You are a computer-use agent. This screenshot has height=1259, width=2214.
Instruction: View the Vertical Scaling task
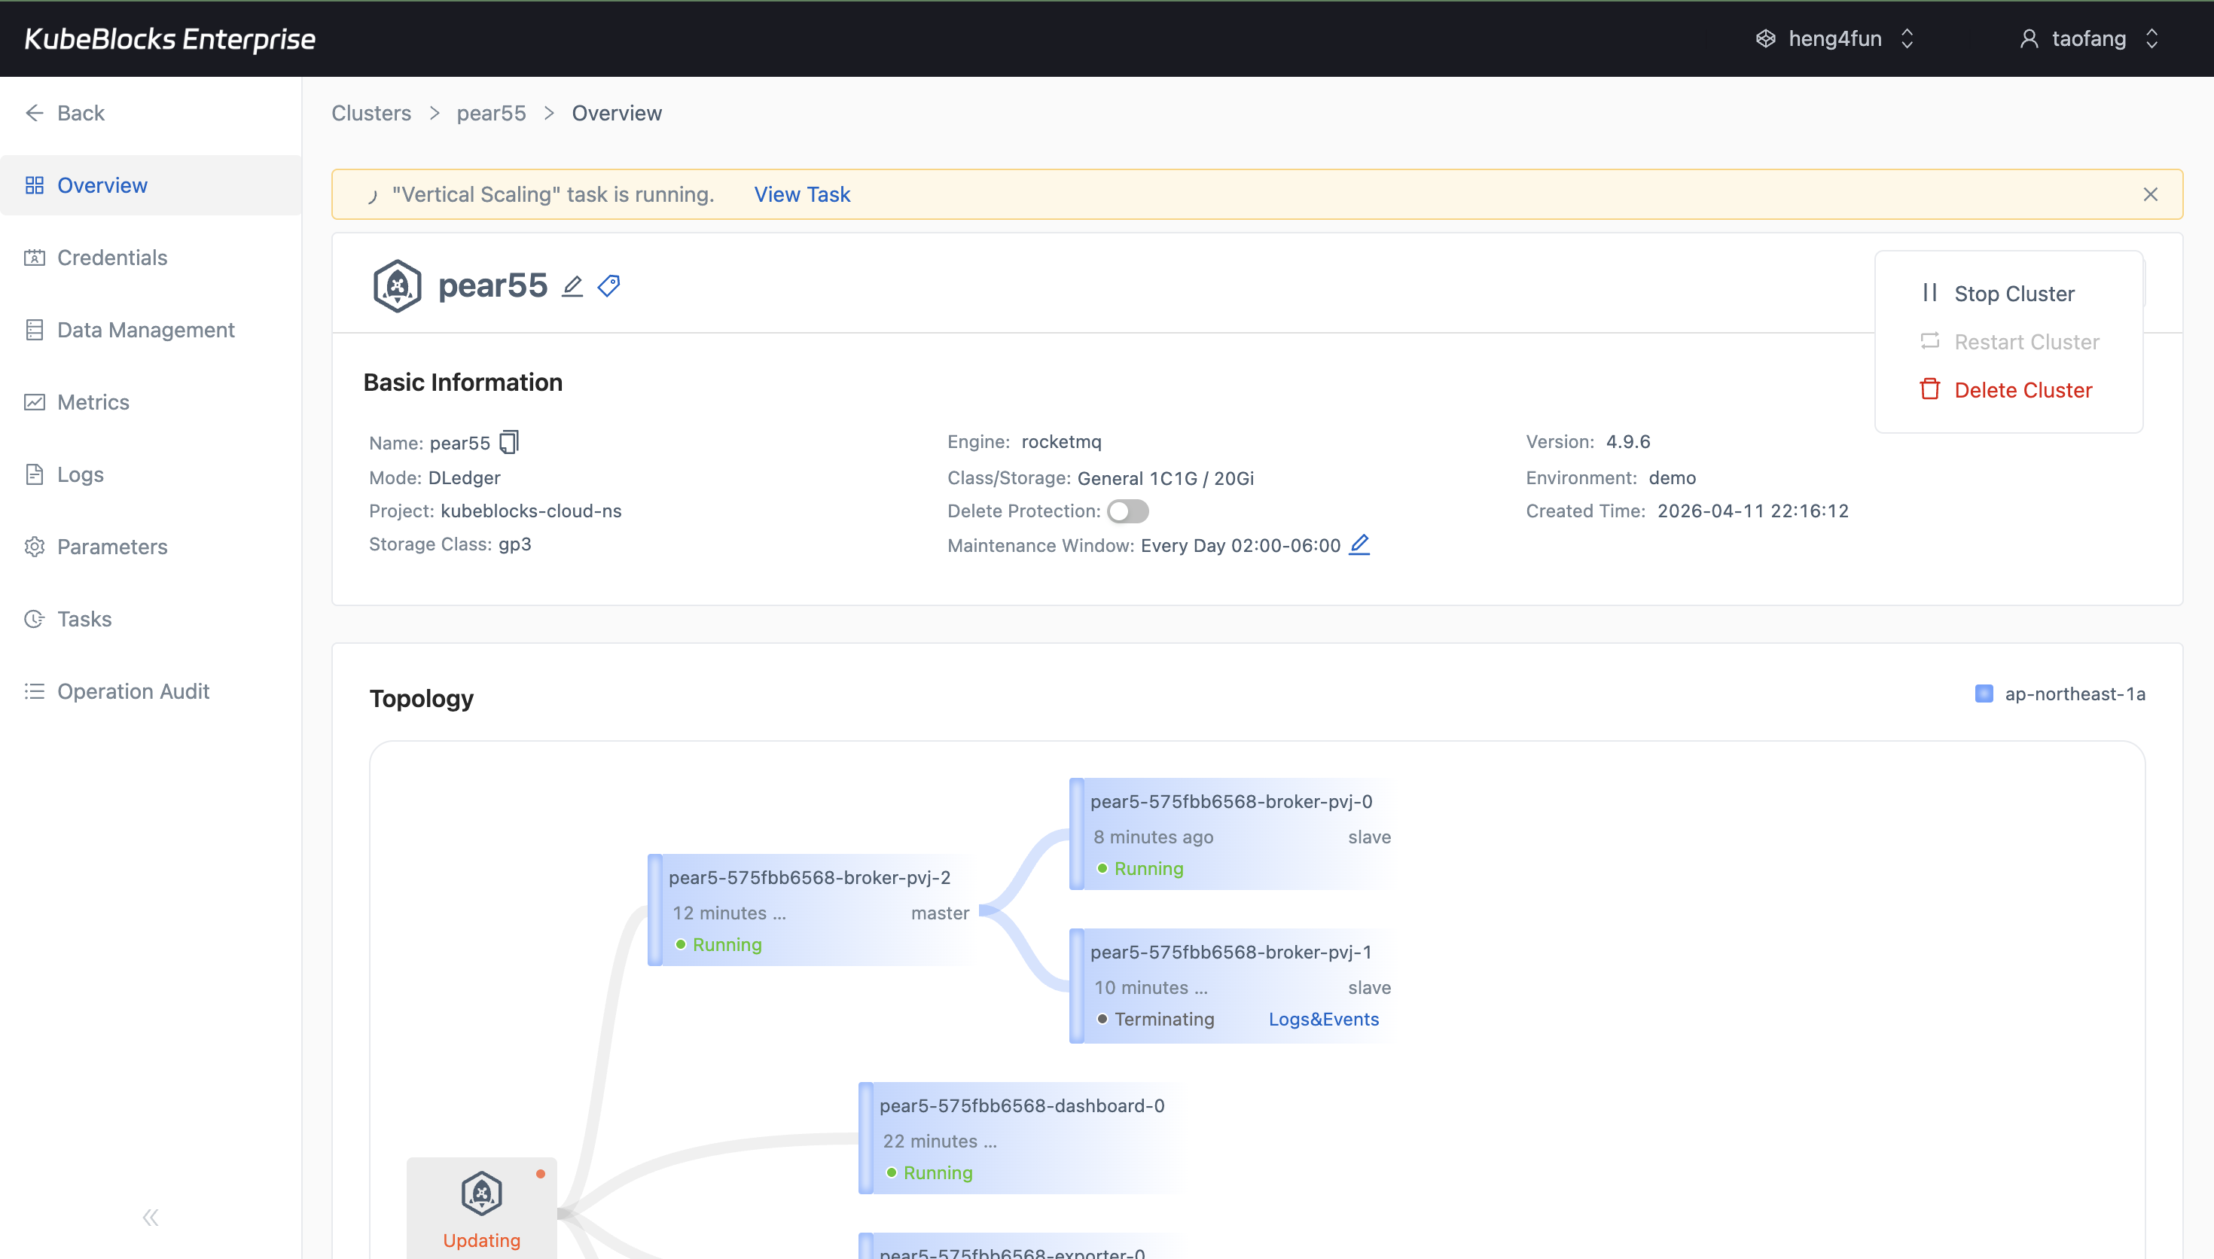pyautogui.click(x=801, y=194)
